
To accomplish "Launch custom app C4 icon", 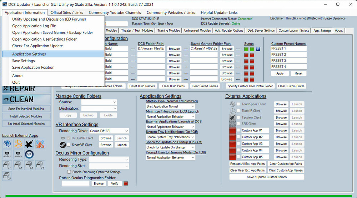I will tap(40, 165).
